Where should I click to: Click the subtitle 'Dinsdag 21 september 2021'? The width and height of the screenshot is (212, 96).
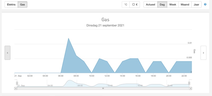click(x=105, y=25)
